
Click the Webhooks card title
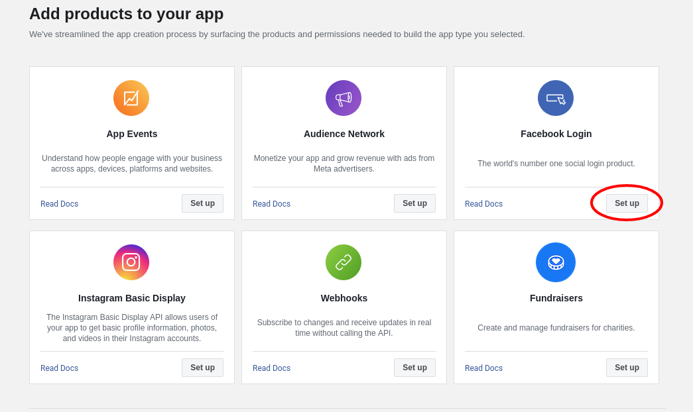coord(344,298)
